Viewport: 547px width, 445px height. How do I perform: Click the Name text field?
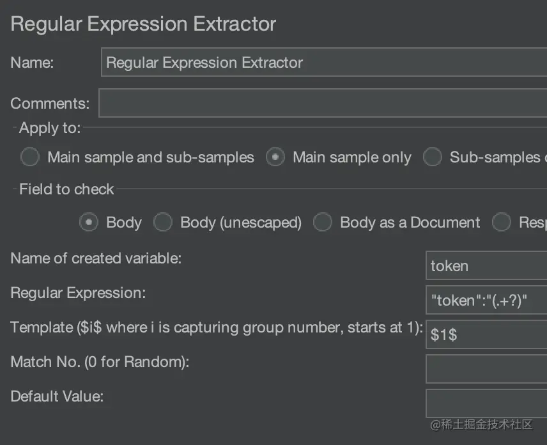click(323, 63)
